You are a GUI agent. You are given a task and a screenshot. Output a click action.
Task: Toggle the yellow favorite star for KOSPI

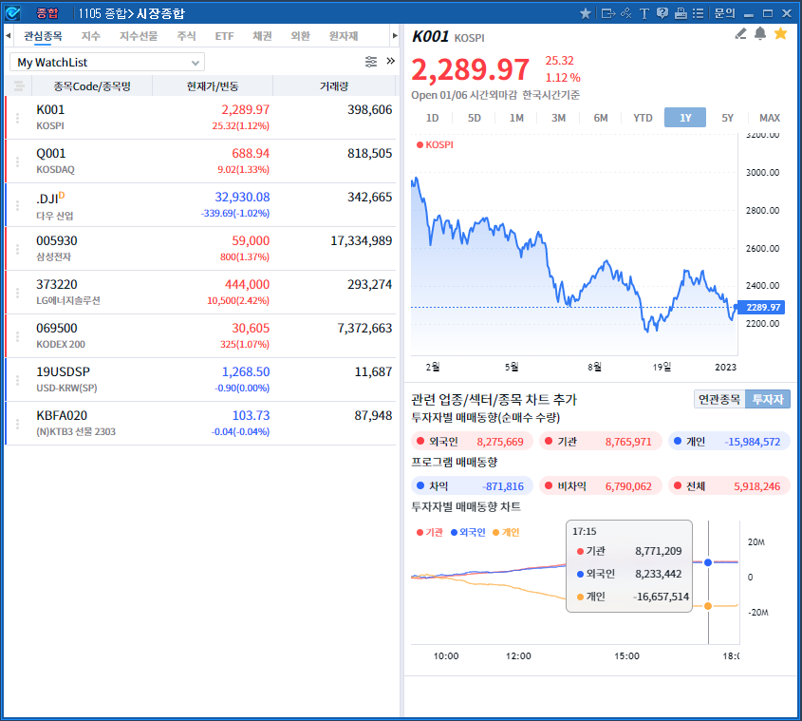(780, 34)
